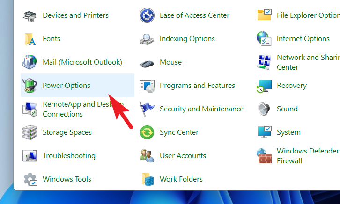Open the Sync Center link
Viewport: 340px width, 204px height.
pos(179,132)
